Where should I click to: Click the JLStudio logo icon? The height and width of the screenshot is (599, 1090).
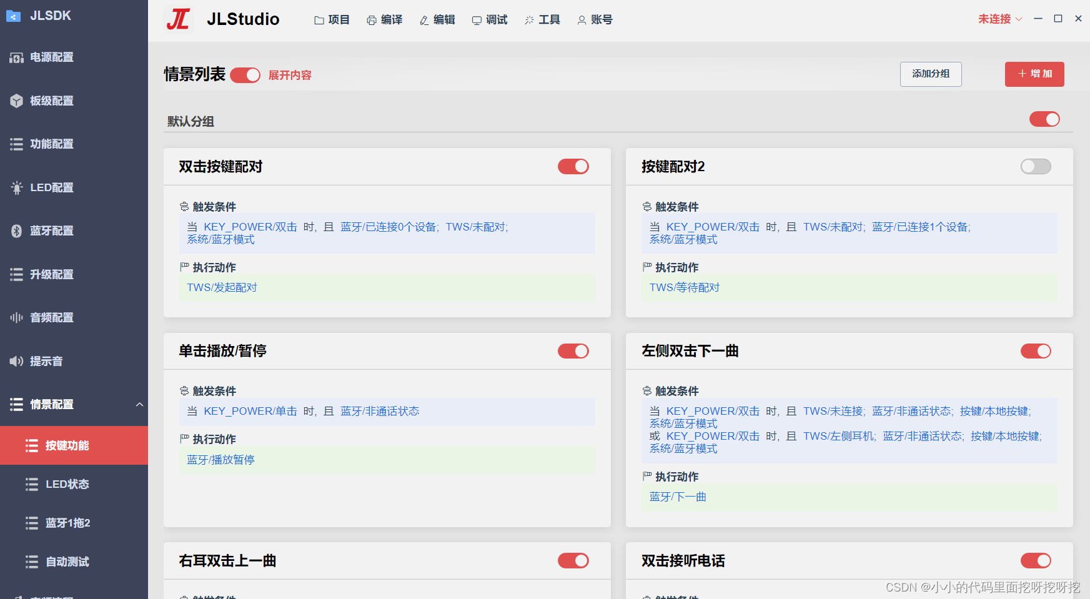point(178,19)
